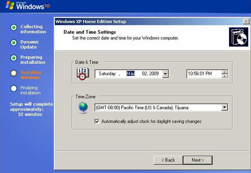Image resolution: width=251 pixels, height=173 pixels.
Task: Click the Windows XP Home Edition Setup title
Action: click(91, 22)
